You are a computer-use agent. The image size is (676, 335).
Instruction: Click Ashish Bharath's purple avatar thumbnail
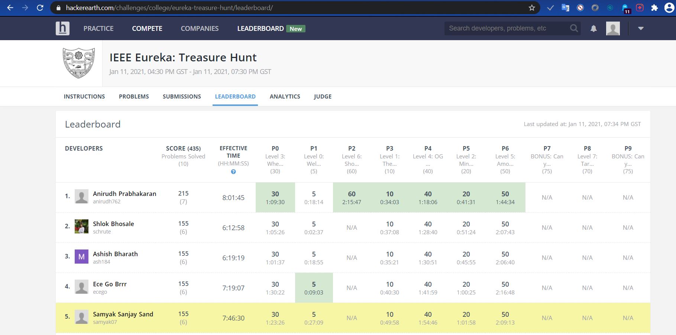(x=81, y=257)
